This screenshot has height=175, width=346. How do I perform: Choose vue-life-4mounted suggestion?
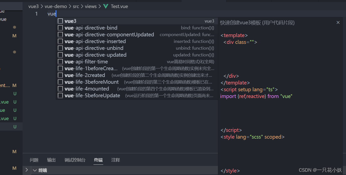pyautogui.click(x=137, y=89)
